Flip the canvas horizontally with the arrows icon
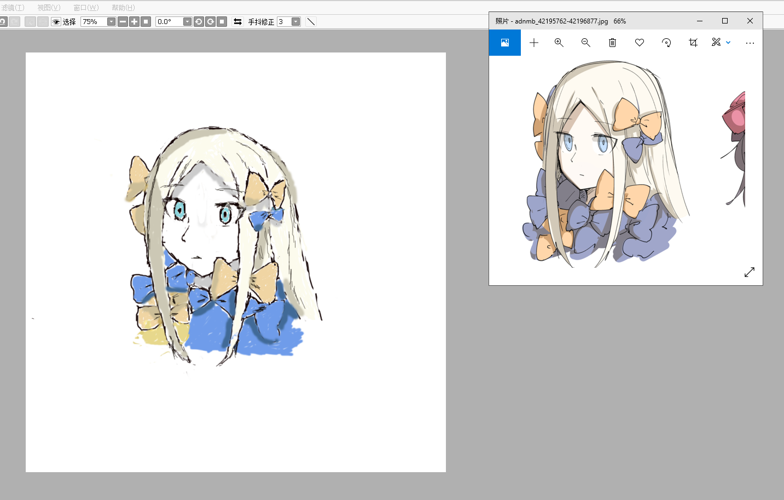Image resolution: width=784 pixels, height=500 pixels. pos(237,22)
